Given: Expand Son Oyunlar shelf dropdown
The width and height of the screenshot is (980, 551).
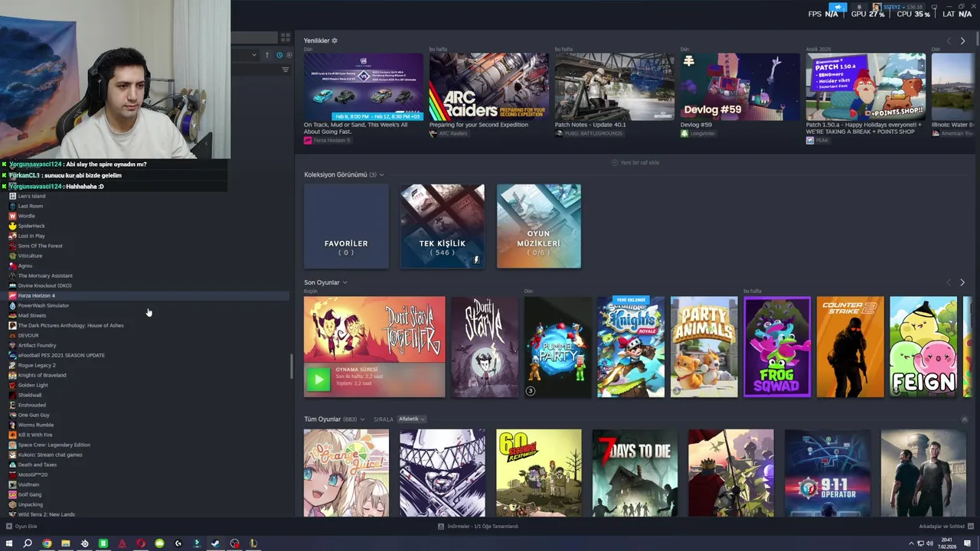Looking at the screenshot, I should click(x=345, y=282).
